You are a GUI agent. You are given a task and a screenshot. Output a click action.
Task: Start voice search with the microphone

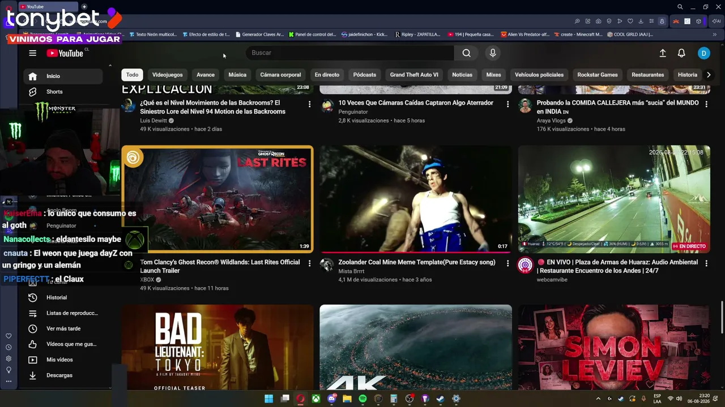[x=493, y=53]
